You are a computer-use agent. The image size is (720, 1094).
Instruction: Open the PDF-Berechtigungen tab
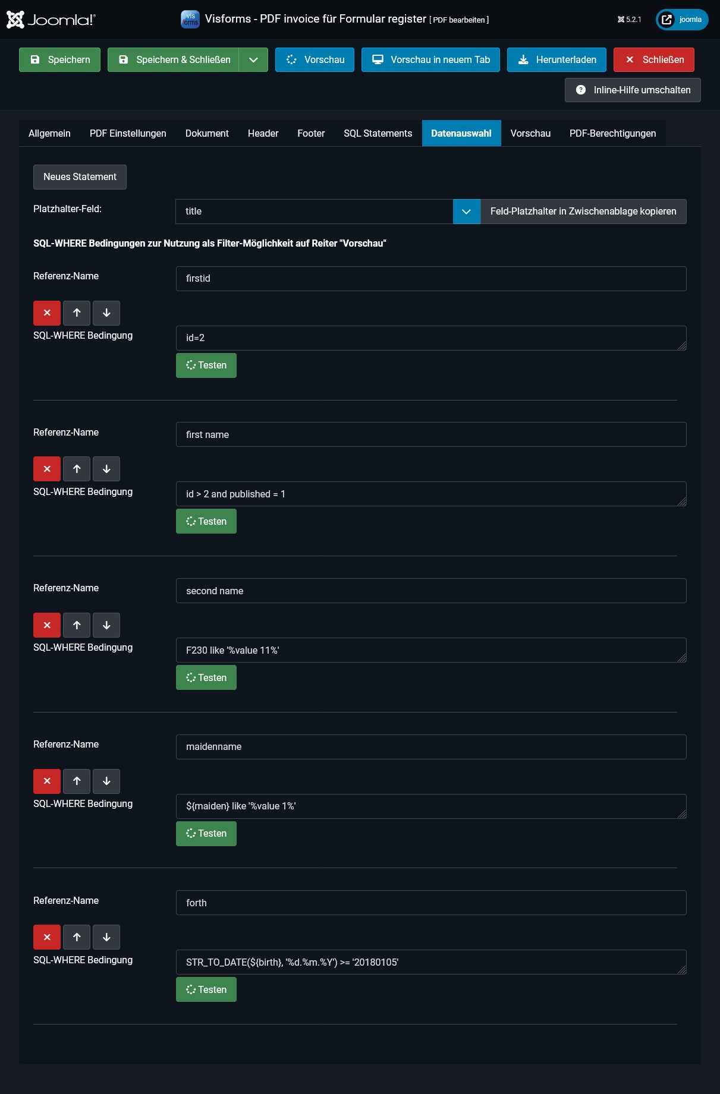[612, 134]
